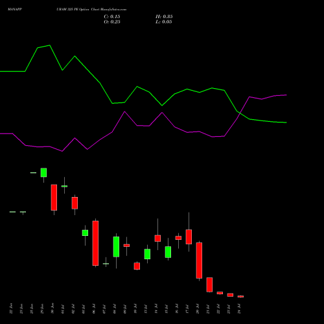
Task: Click the '14 Jul' date axis label
Action: point(156,309)
